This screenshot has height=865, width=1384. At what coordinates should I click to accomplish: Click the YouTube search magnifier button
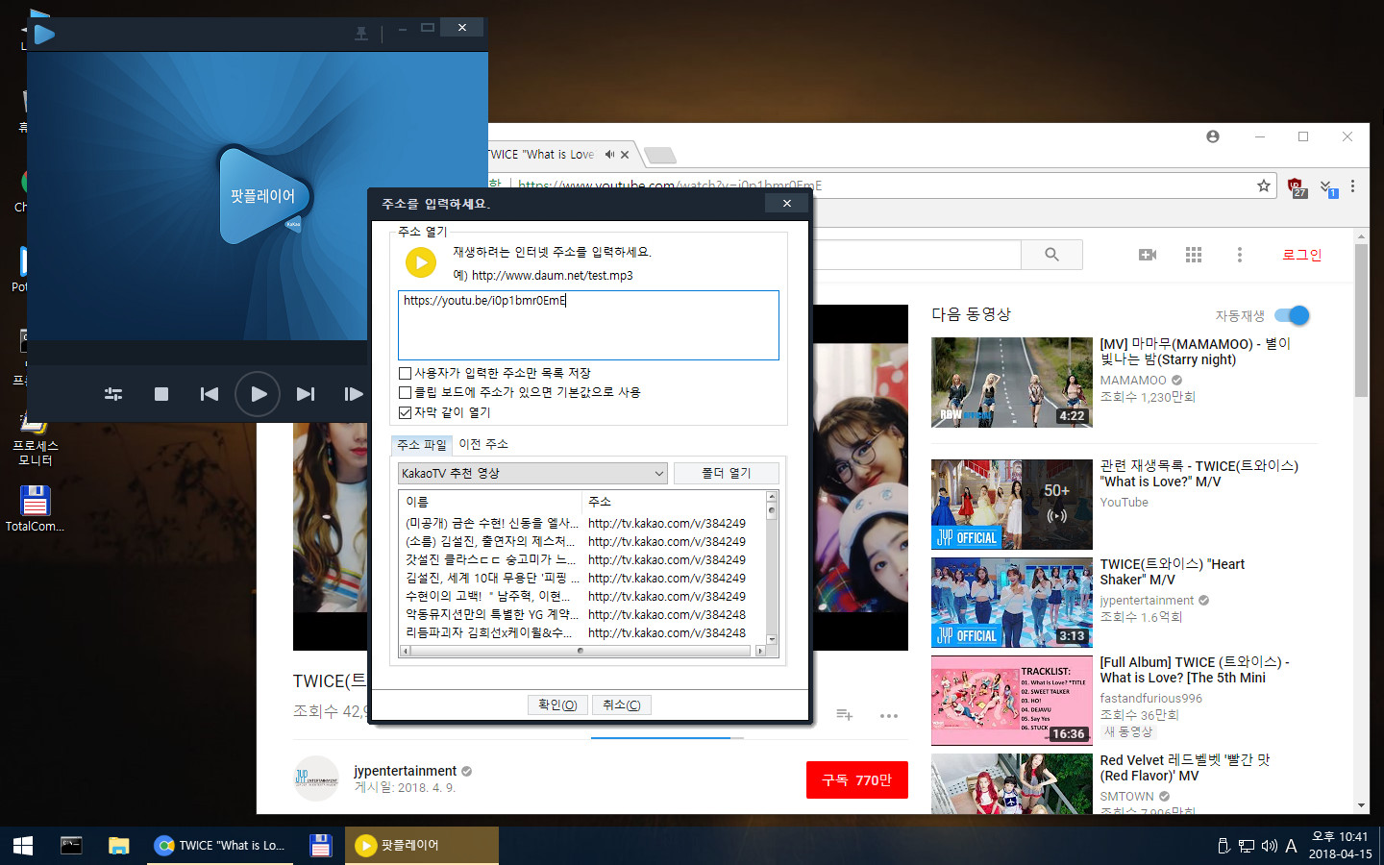point(1052,255)
